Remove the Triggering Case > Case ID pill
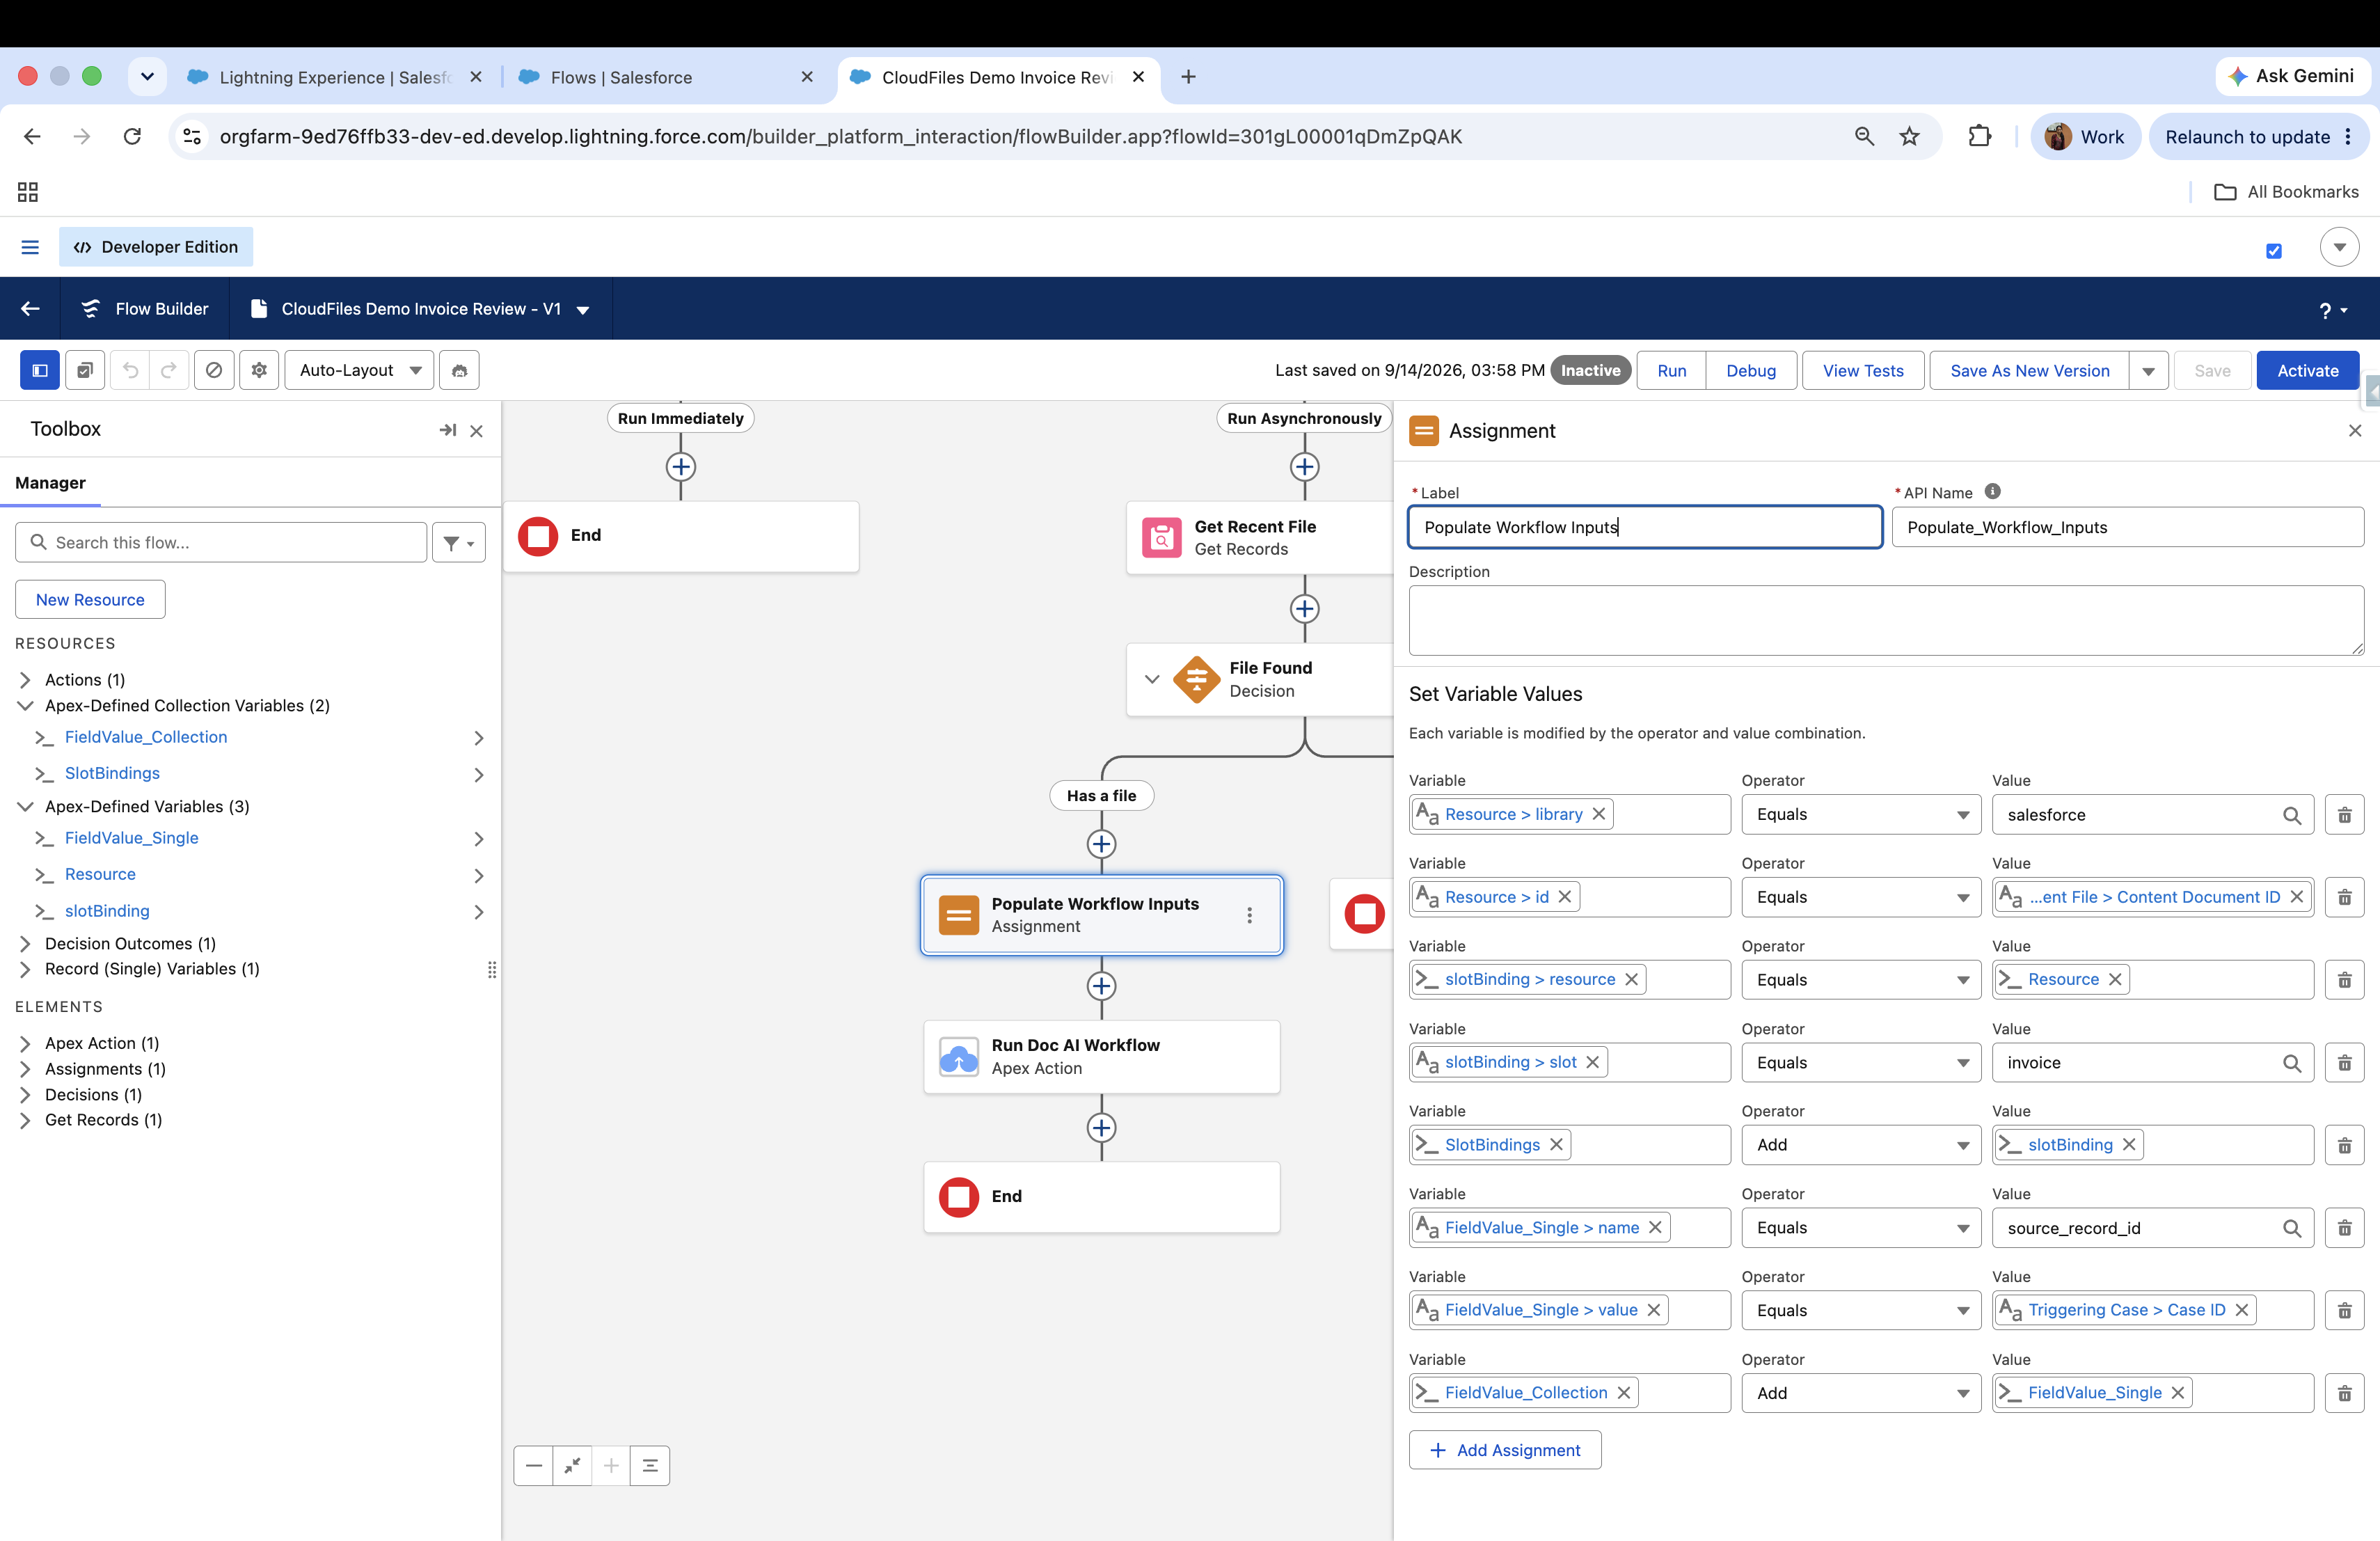2380x1541 pixels. (2241, 1310)
